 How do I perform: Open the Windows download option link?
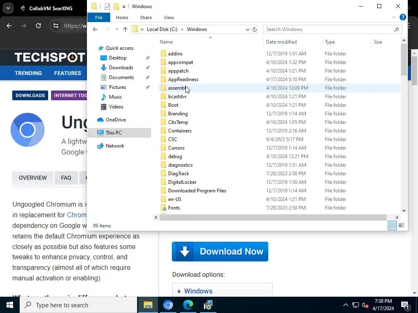coord(198,291)
